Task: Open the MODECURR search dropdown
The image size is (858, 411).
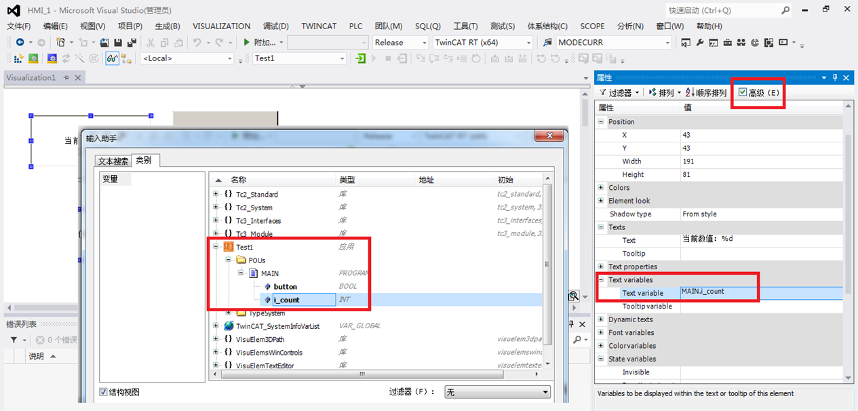Action: pos(667,42)
